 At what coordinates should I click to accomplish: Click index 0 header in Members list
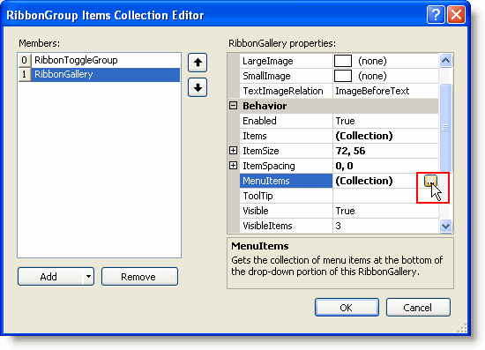point(25,60)
